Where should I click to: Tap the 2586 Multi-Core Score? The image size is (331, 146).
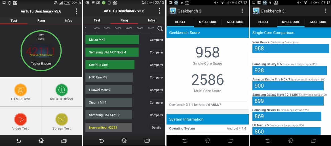pos(208,80)
